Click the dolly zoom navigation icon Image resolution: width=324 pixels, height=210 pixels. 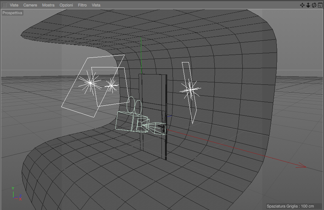point(308,5)
